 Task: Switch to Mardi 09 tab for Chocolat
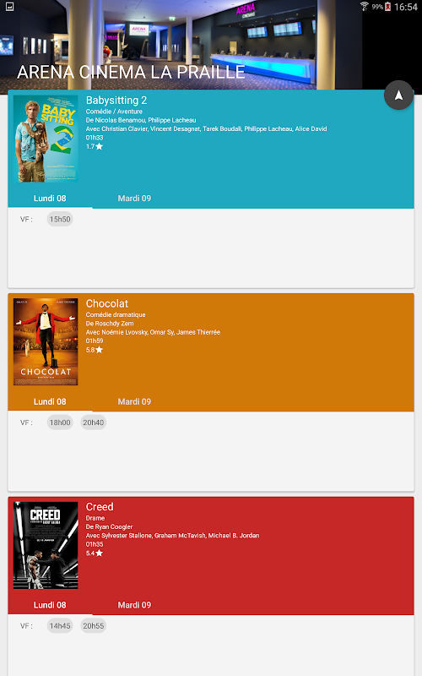coord(134,402)
